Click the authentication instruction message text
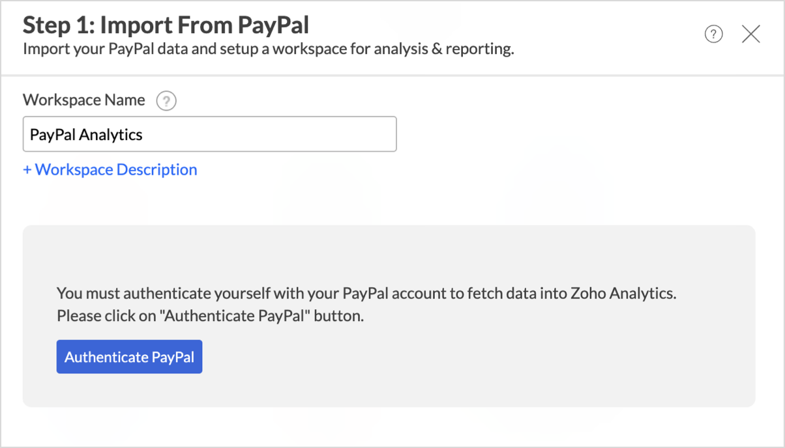785x448 pixels. tap(366, 293)
